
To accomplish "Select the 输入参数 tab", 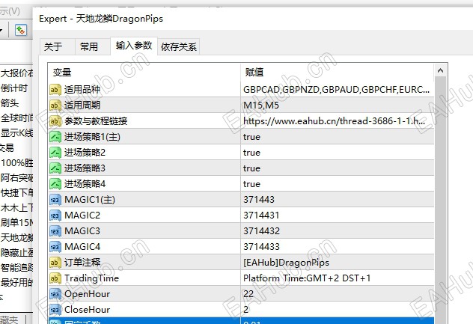I will [134, 46].
